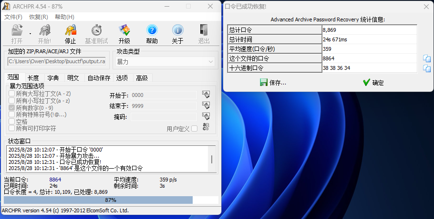Click the 当前口令 value 8864
Viewport: 434px width, 219px height.
(x=55, y=180)
